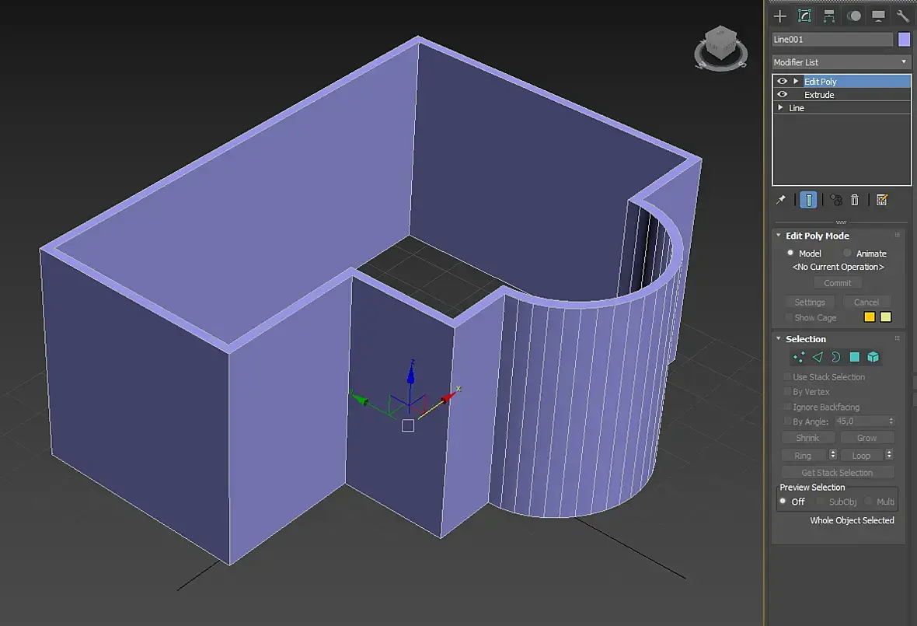The height and width of the screenshot is (626, 917).
Task: Select the Animate radio button
Action: 847,253
